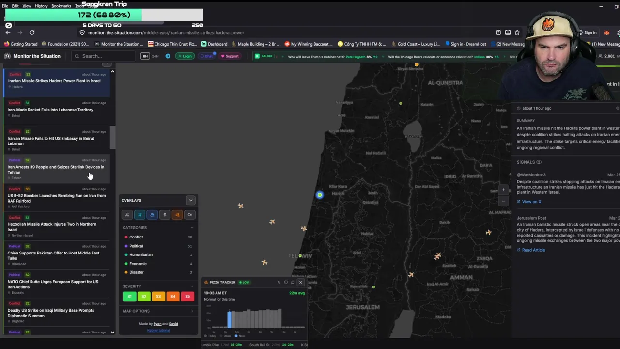Open Iran Arrests 39 People story
This screenshot has height=349, width=620.
[x=57, y=169]
